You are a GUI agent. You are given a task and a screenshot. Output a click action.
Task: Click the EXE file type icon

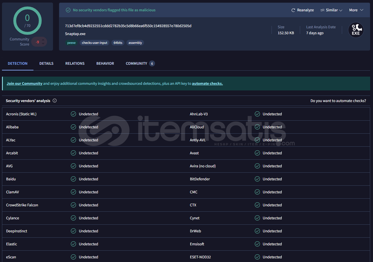click(x=356, y=30)
